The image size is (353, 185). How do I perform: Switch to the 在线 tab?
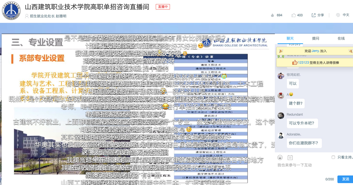(x=341, y=39)
